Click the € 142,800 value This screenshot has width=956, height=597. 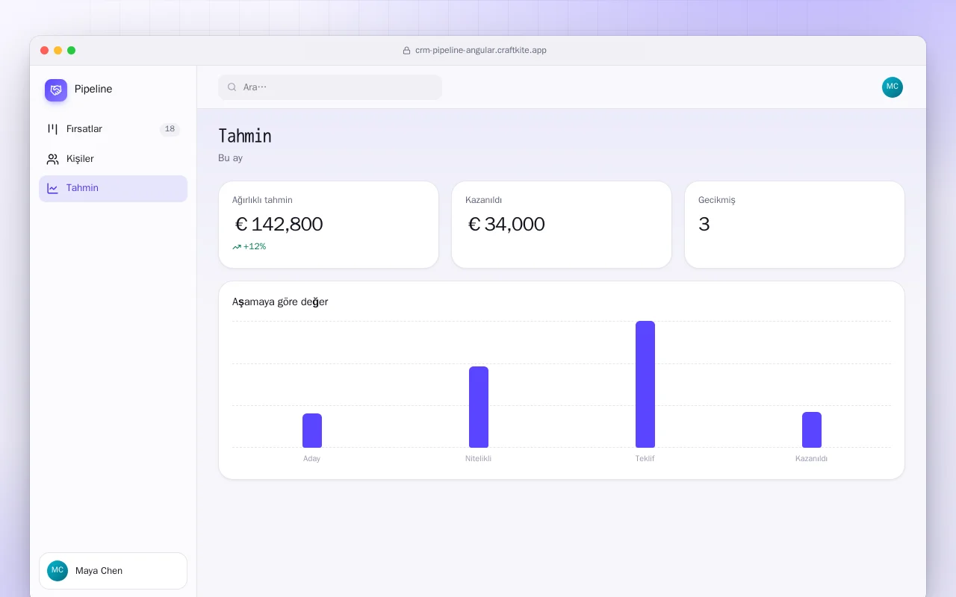tap(279, 224)
